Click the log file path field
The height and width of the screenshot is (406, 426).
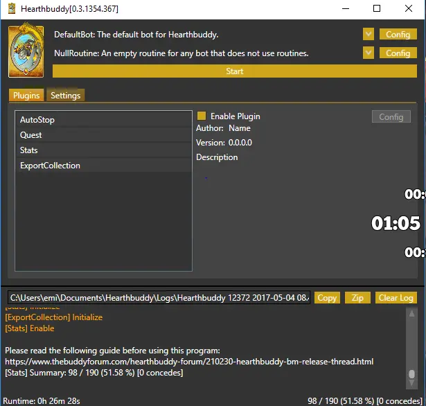pyautogui.click(x=159, y=298)
